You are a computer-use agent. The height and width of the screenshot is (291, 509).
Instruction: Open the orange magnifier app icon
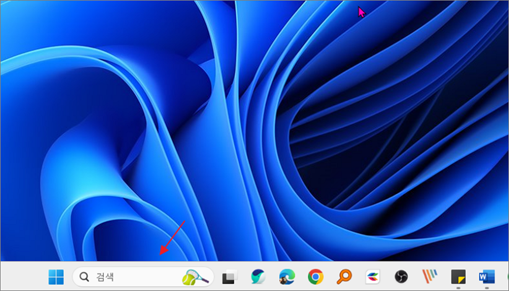(x=344, y=277)
